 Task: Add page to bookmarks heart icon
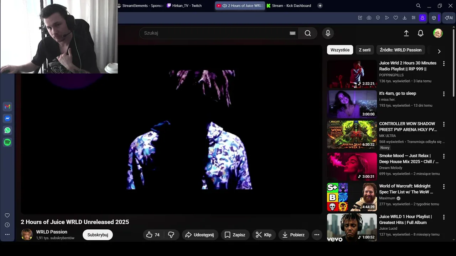point(396,18)
